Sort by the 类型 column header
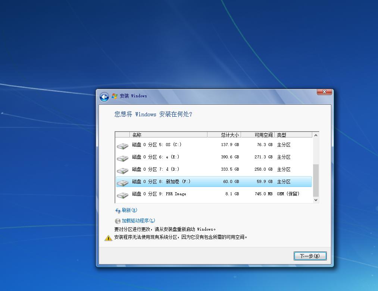The image size is (378, 291). click(293, 135)
